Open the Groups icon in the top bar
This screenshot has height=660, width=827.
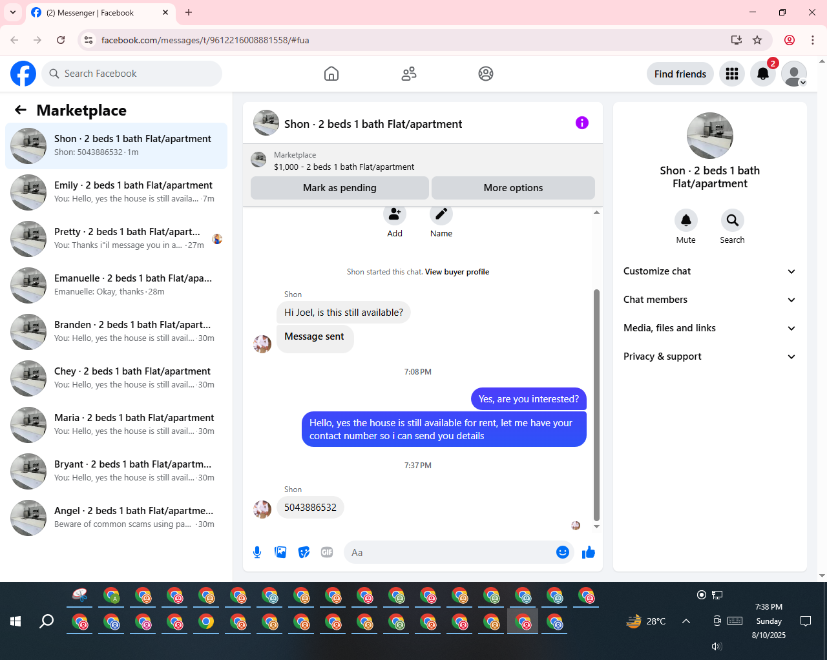(x=486, y=74)
